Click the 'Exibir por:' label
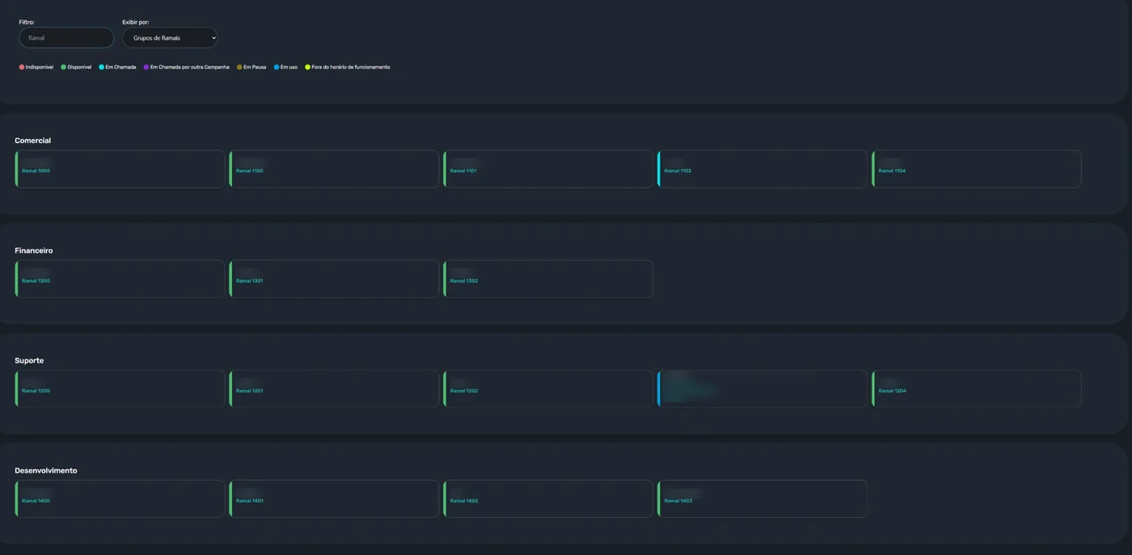The image size is (1132, 555). pos(136,22)
